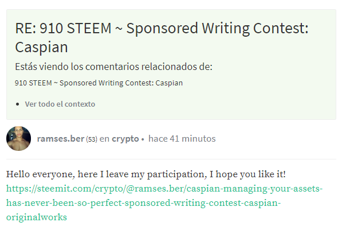Click the bullet before 'Ver todo el contexto'
Screen dimensions: 342x234
click(x=18, y=104)
